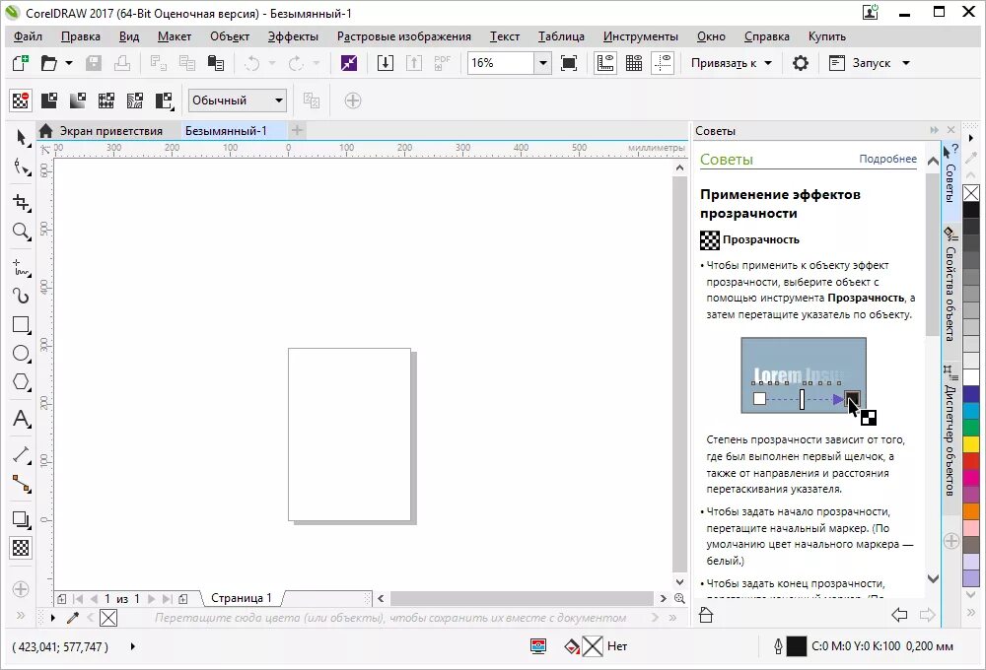Expand toolbox overflow chevrons
The height and width of the screenshot is (670, 986).
point(21,616)
